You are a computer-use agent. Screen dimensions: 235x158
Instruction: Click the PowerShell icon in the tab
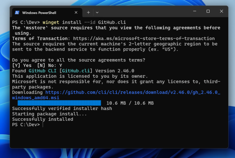[x=17, y=12]
